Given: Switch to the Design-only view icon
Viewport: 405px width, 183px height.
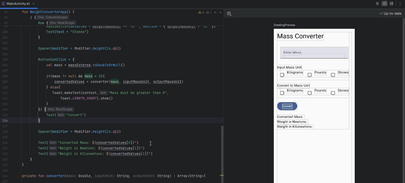Looking at the screenshot, I should [x=392, y=4].
